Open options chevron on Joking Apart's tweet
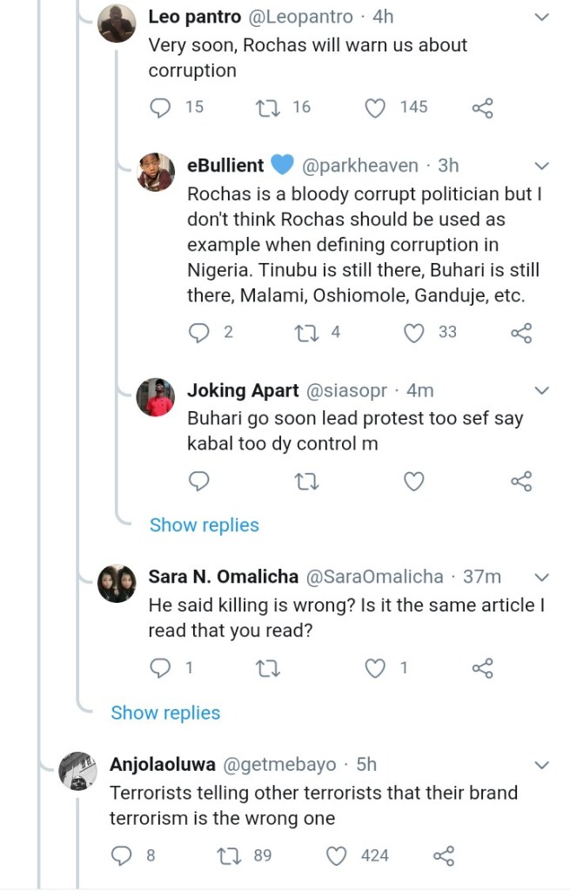This screenshot has height=892, width=570. (541, 390)
